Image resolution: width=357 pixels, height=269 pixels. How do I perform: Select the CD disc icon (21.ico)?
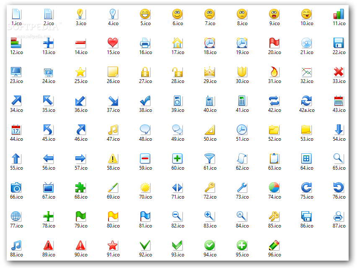(306, 43)
